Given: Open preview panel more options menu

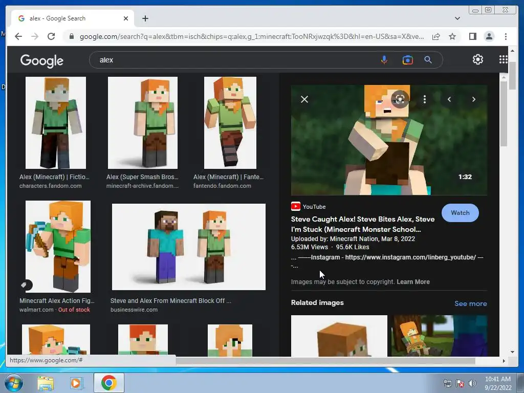Looking at the screenshot, I should [424, 99].
